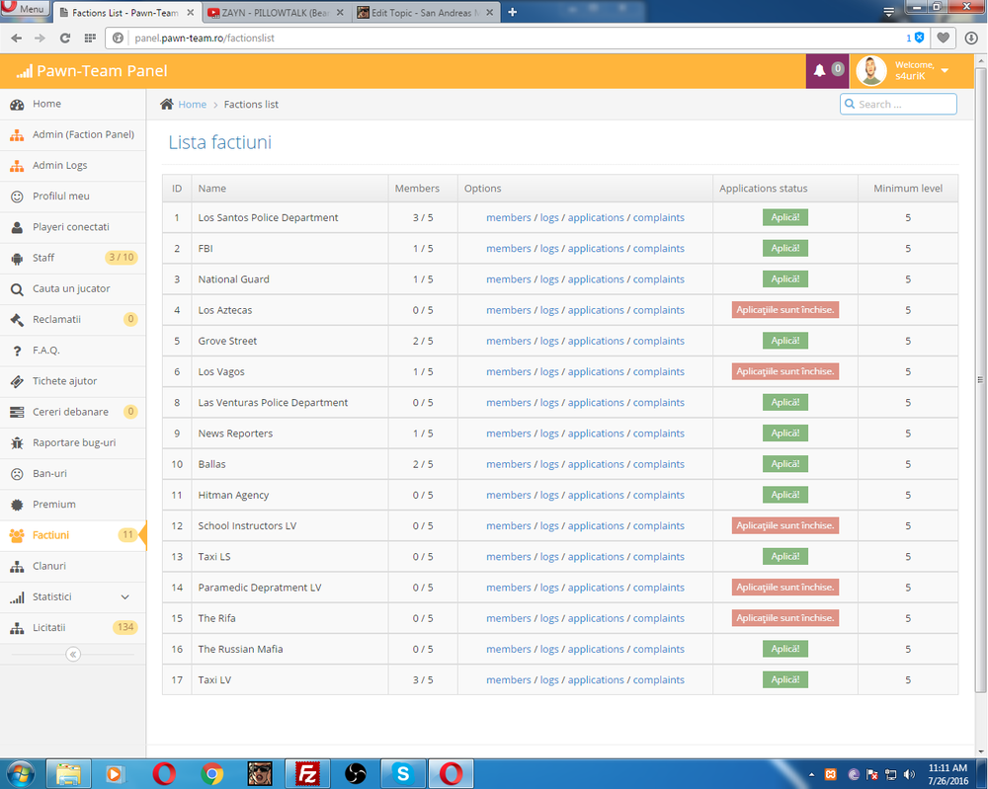Click the Home breadcrumb link
This screenshot has width=988, height=789.
193,105
